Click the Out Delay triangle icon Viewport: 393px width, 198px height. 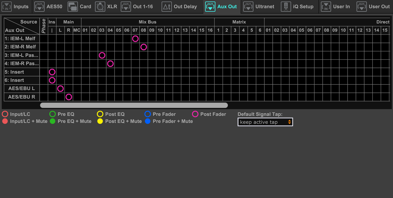(x=167, y=6)
